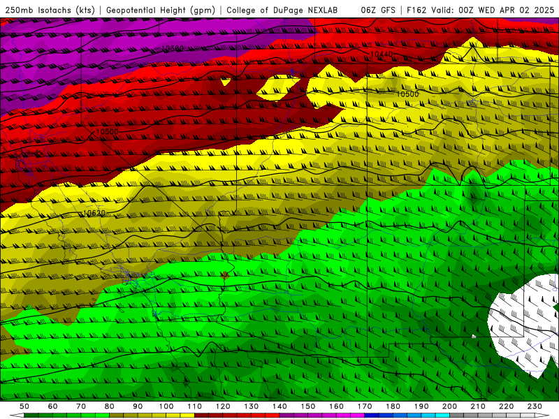Click the 10500 contour label in the yellow band

[407, 94]
